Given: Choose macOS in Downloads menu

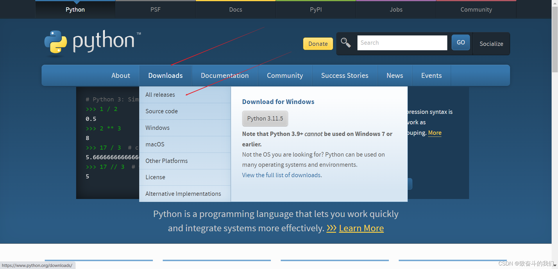Looking at the screenshot, I should 185,144.
